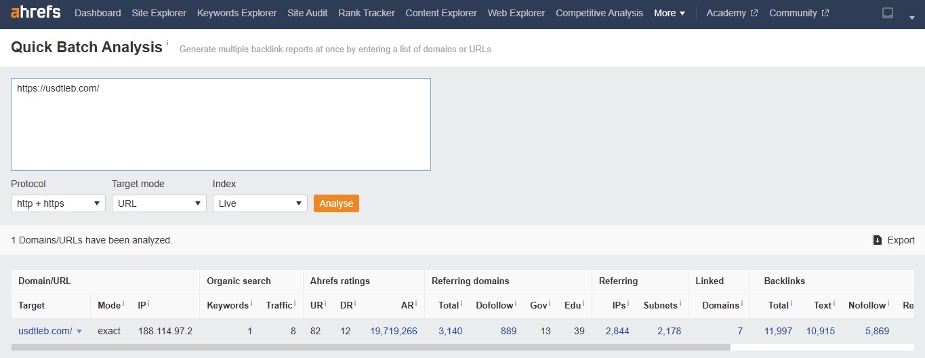The width and height of the screenshot is (925, 358).
Task: Click the info icon next to Traffic column
Action: [295, 304]
